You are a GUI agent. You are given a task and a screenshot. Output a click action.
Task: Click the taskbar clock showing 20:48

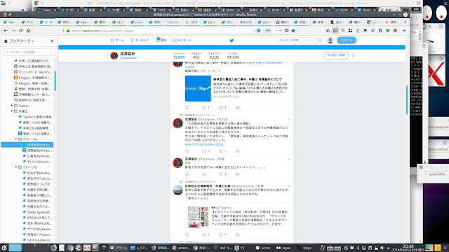[408, 248]
